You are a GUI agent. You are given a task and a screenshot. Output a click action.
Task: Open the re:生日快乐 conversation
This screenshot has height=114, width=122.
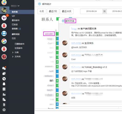click(95, 45)
